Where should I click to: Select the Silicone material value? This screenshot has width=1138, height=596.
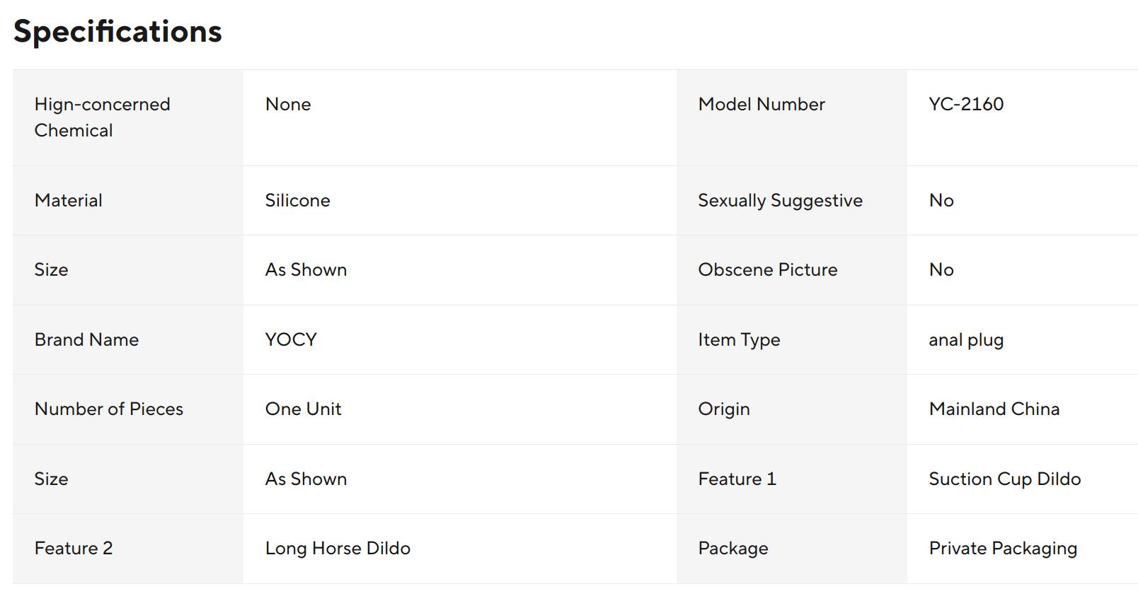pyautogui.click(x=297, y=200)
